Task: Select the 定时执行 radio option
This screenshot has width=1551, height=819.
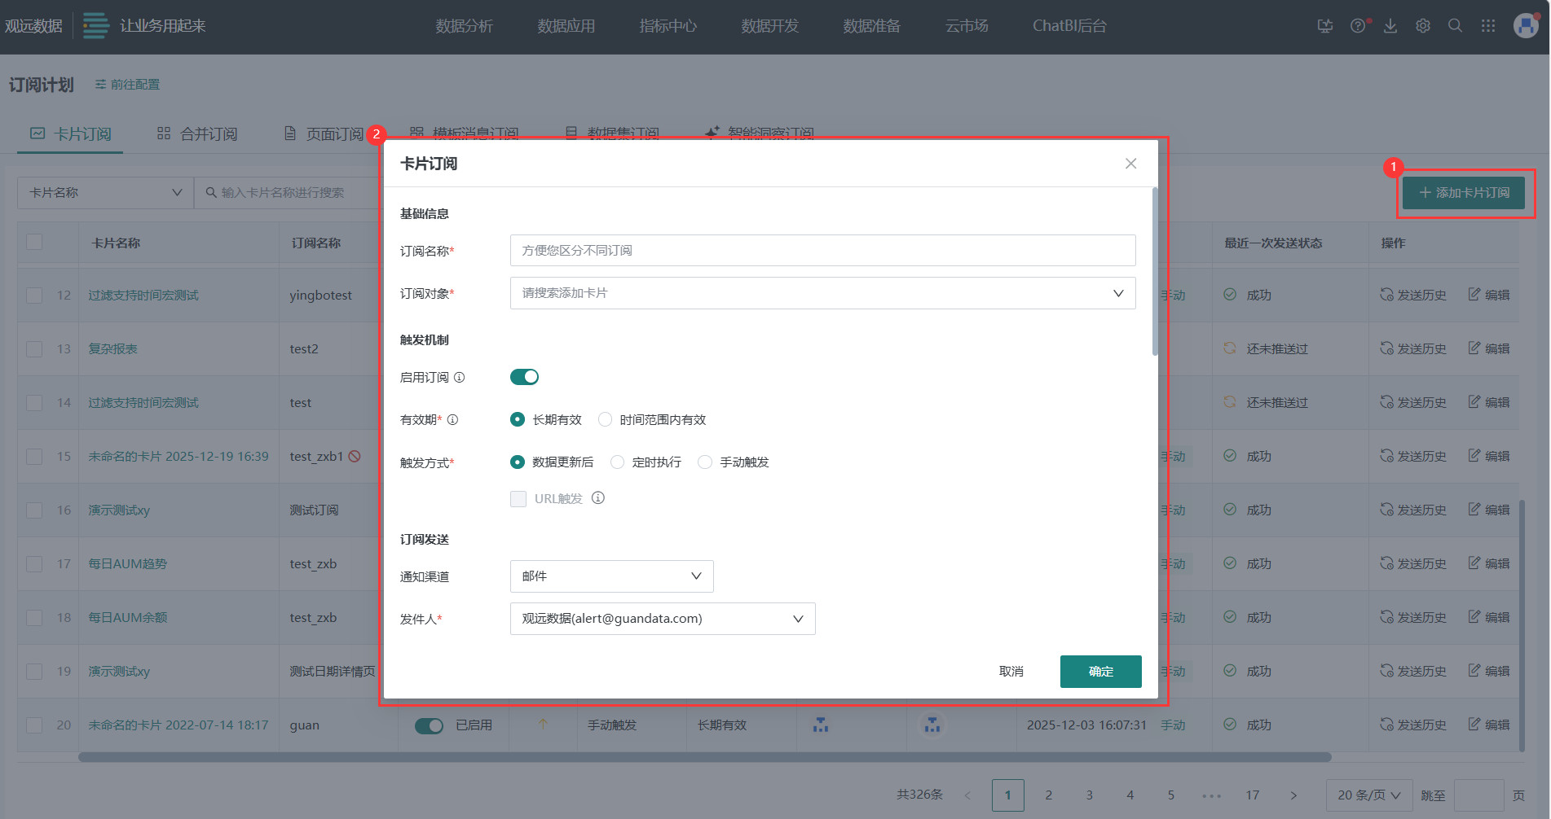Action: [x=618, y=462]
